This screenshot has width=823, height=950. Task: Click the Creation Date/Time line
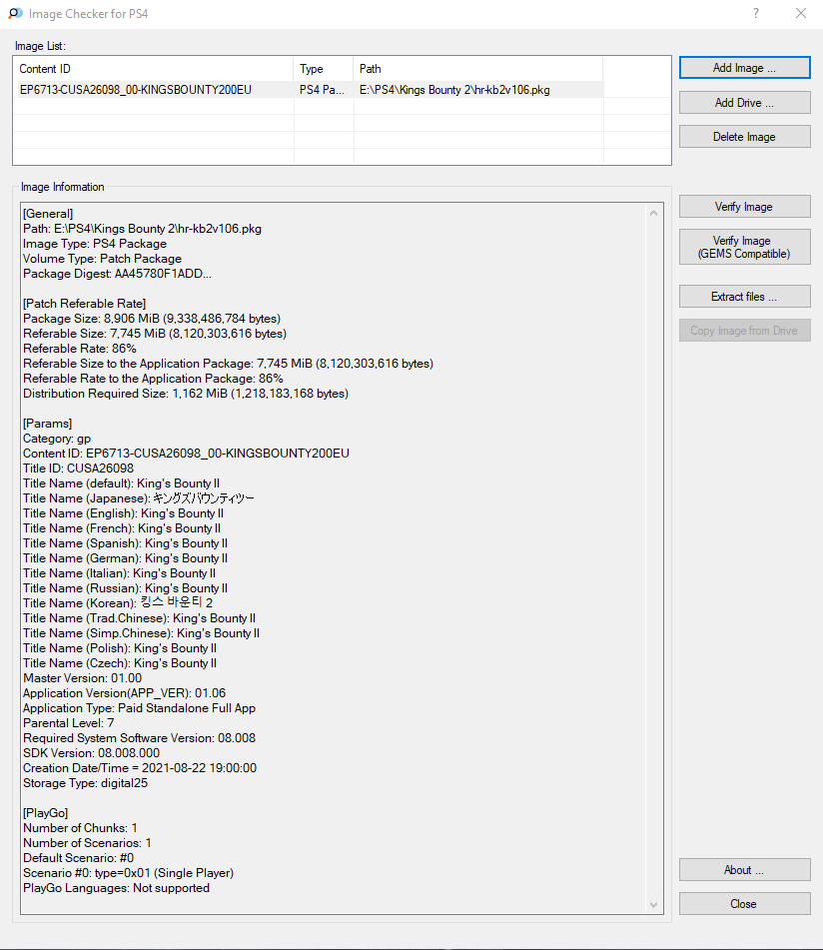[140, 767]
